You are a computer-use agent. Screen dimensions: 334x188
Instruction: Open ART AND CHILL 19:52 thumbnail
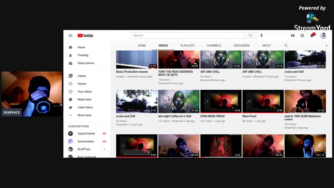(221, 60)
